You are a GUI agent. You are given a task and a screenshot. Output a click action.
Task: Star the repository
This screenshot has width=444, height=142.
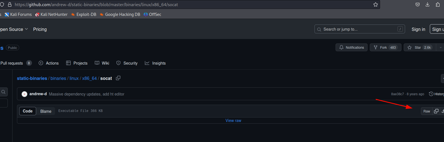pos(420,48)
